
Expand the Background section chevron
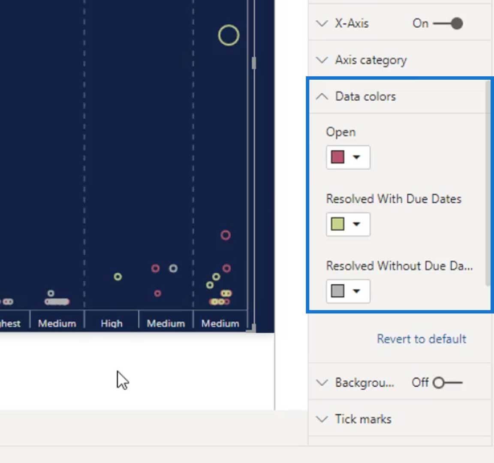pyautogui.click(x=322, y=383)
